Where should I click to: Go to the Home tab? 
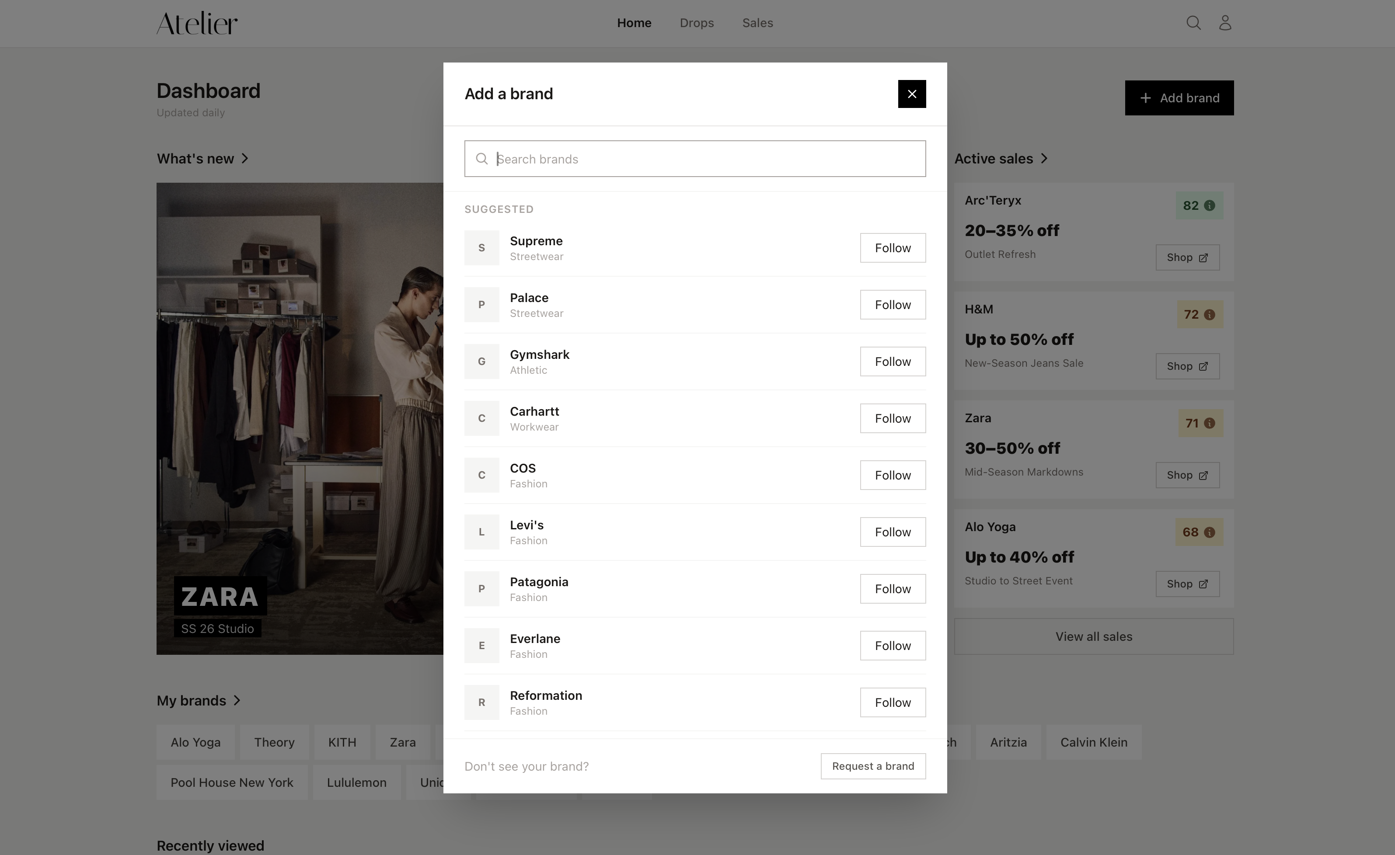(x=634, y=23)
